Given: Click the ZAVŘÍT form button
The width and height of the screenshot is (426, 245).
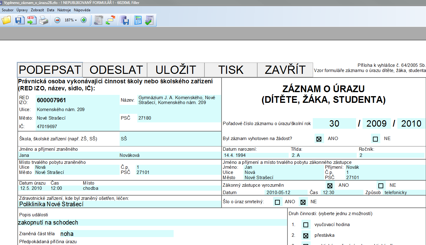Looking at the screenshot, I should point(285,70).
